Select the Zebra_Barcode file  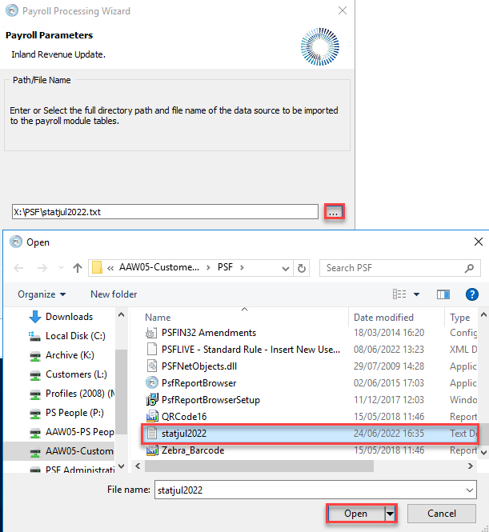[192, 450]
